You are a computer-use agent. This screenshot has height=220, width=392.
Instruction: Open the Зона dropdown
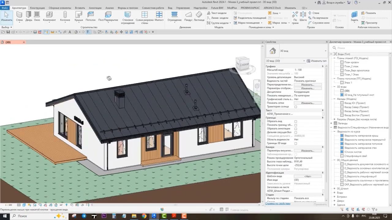[275, 13]
